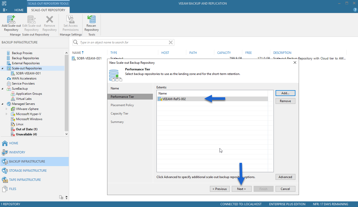Open Storage Infrastructure view
The height and width of the screenshot is (207, 358).
28,171
